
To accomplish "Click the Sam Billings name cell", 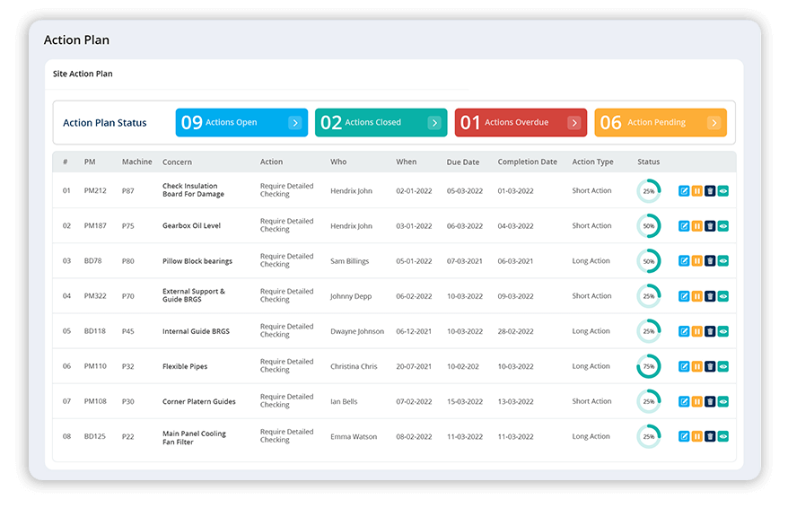I will pyautogui.click(x=349, y=261).
